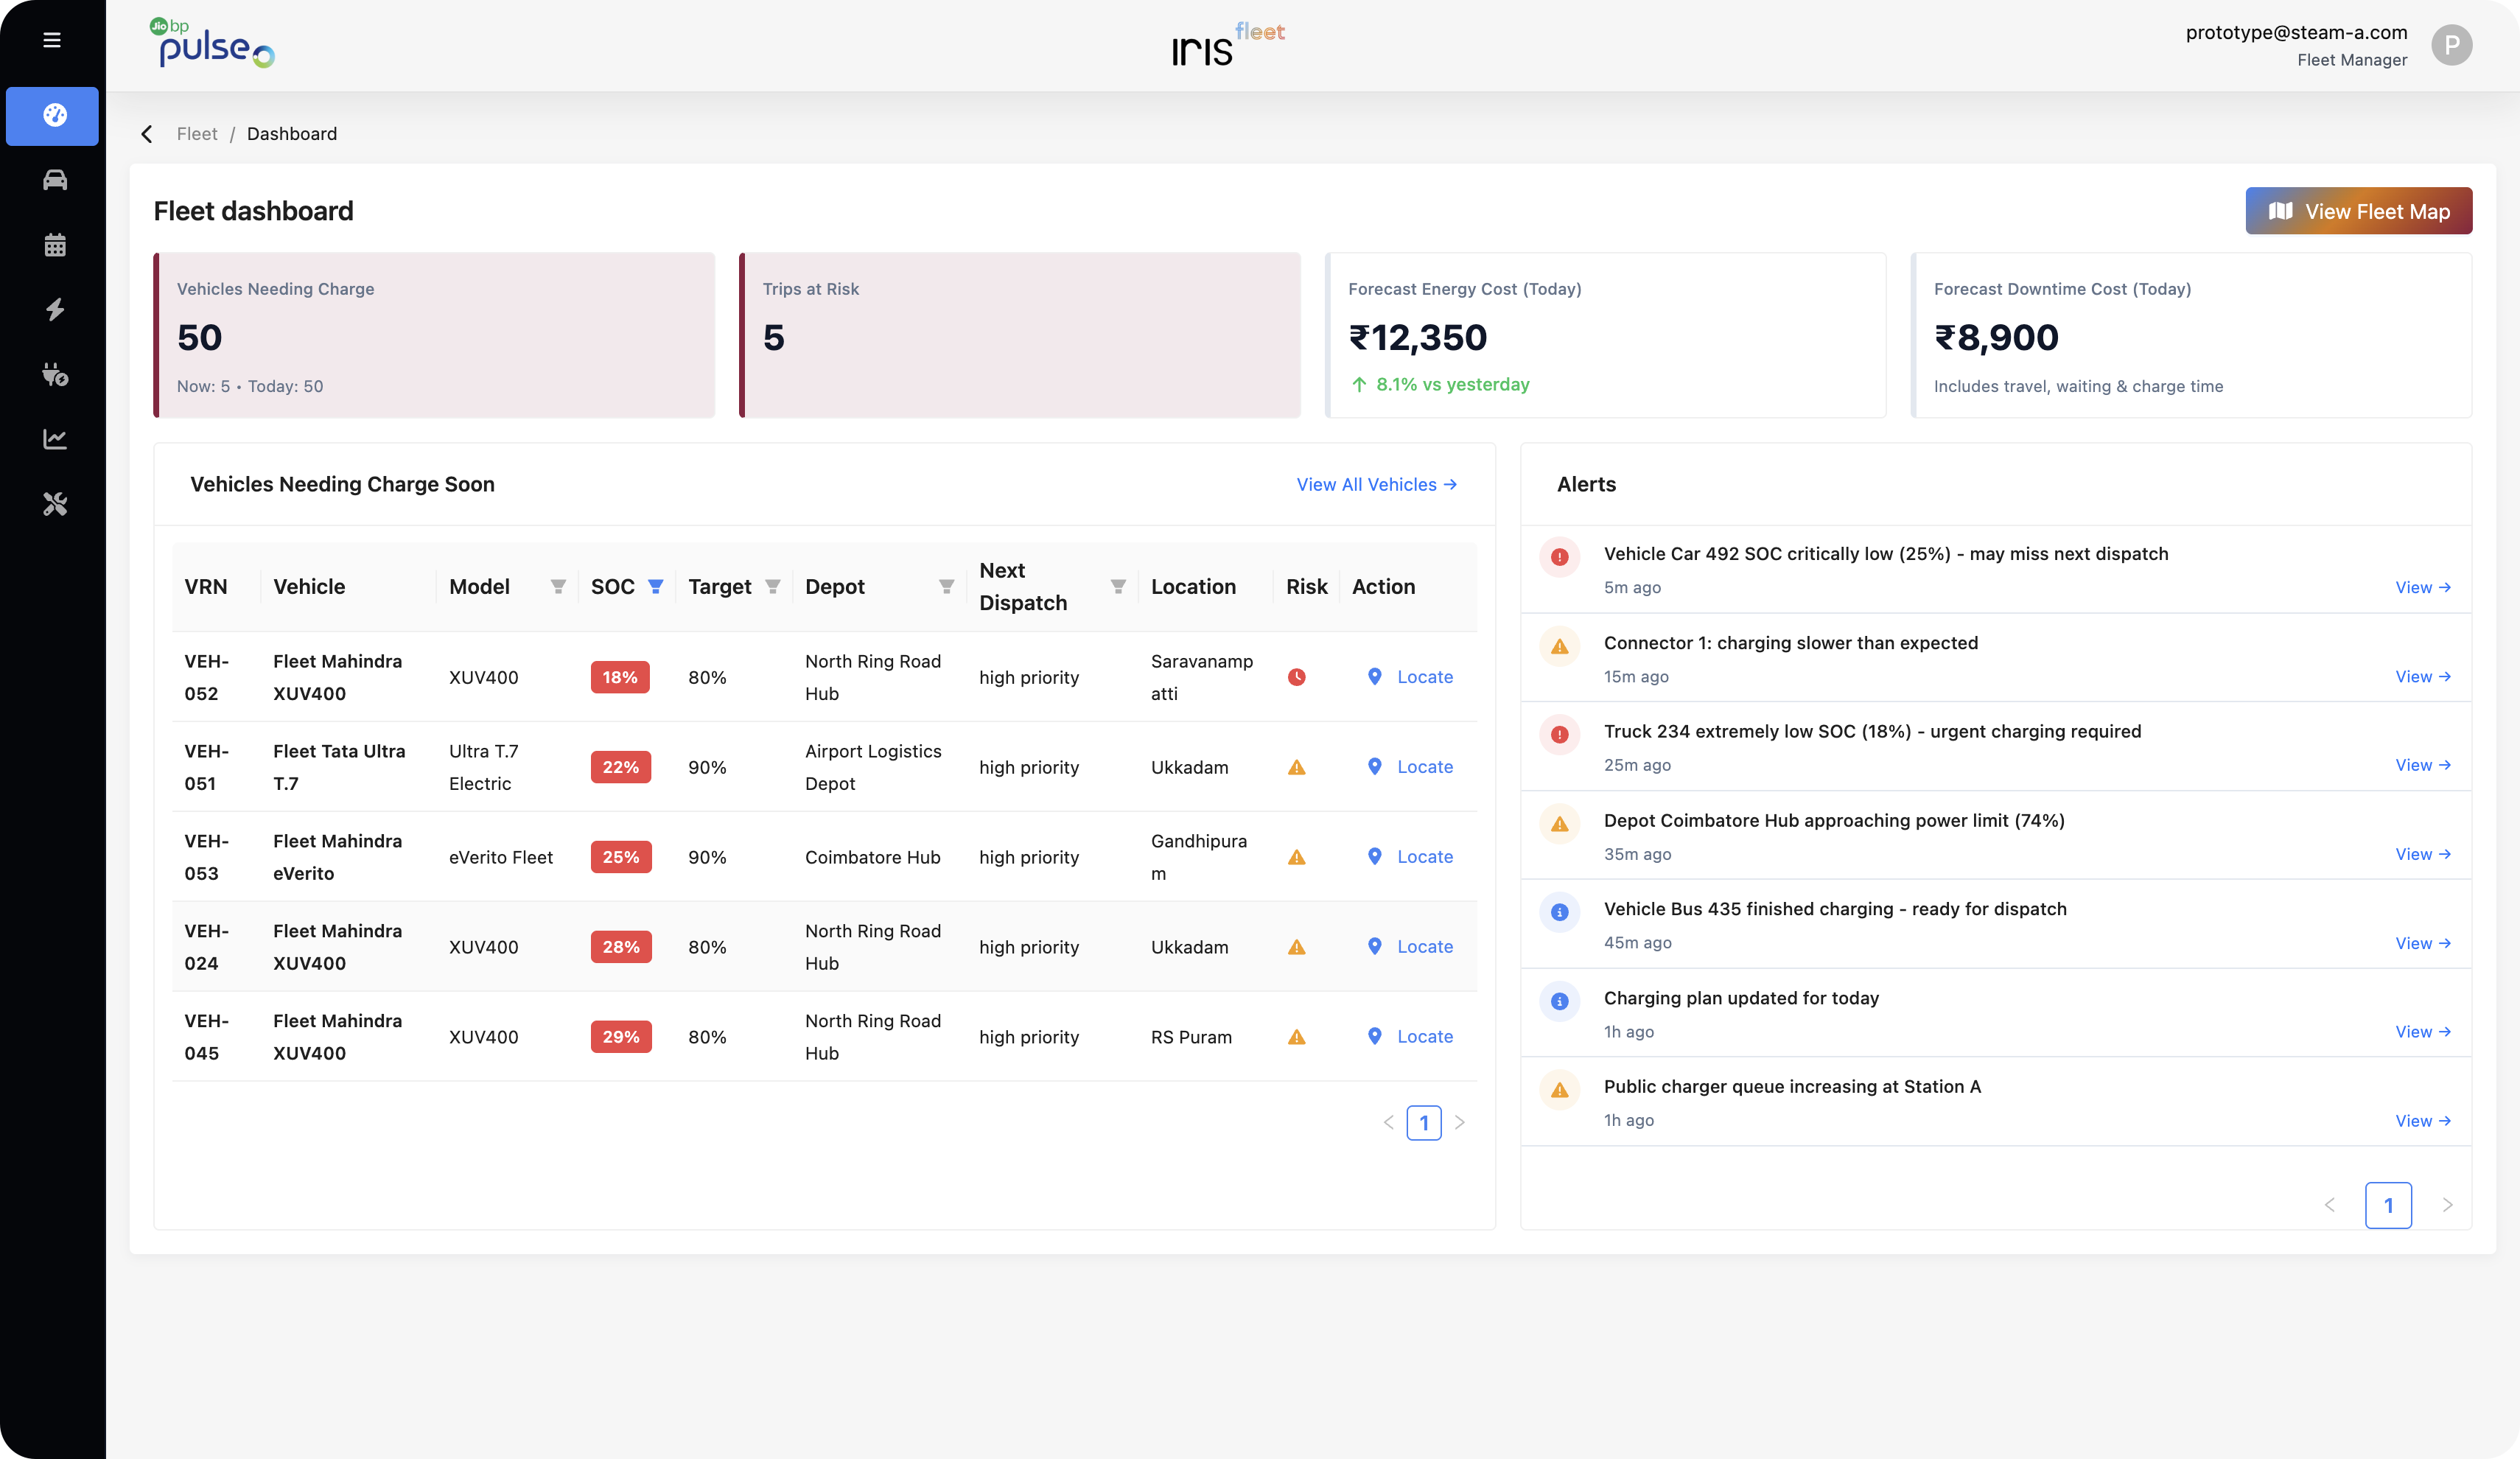Select page 1 in vehicles table pagination
This screenshot has height=1459, width=2520.
1424,1123
